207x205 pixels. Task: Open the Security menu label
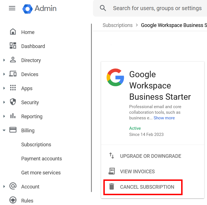30,102
